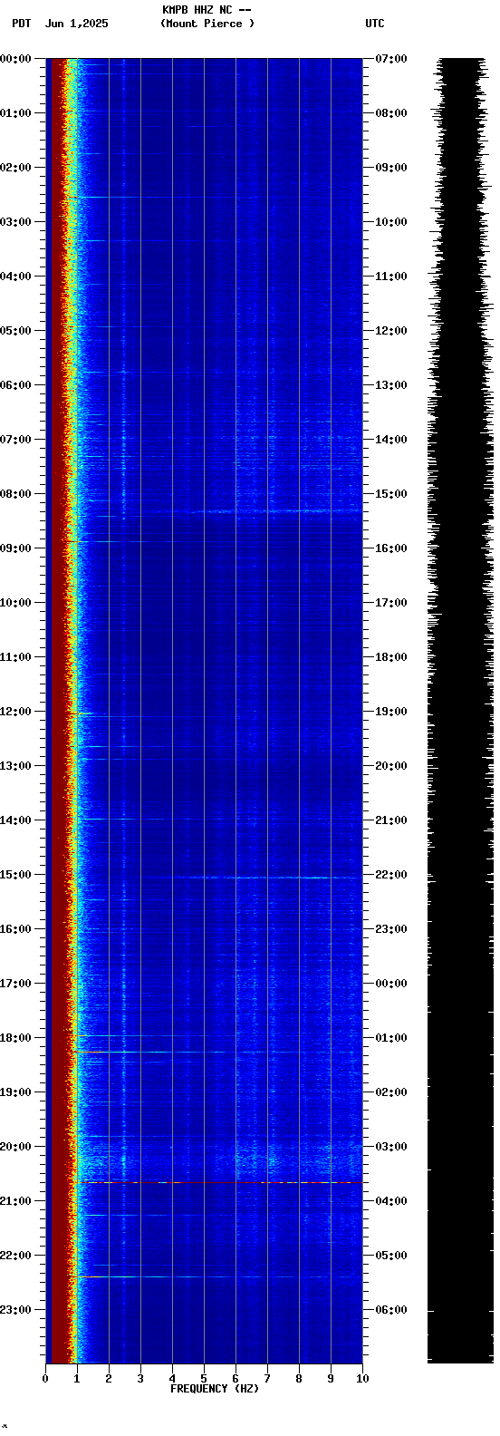Select the 20:00 label on the UTC axis
500x1436 pixels.
point(391,766)
